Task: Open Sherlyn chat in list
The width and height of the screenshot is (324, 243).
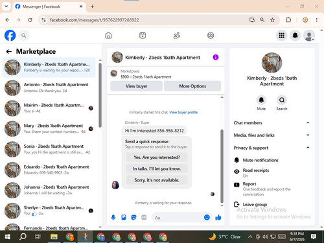Action: pos(49,211)
